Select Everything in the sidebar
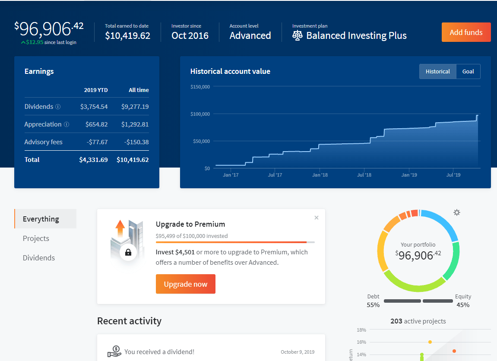The height and width of the screenshot is (361, 497). tap(45, 218)
